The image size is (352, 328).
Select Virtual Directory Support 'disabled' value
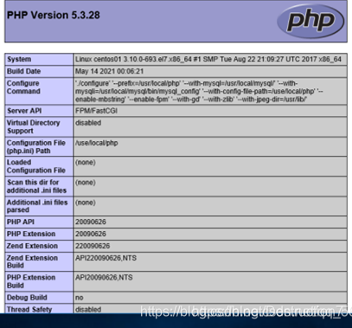88,123
